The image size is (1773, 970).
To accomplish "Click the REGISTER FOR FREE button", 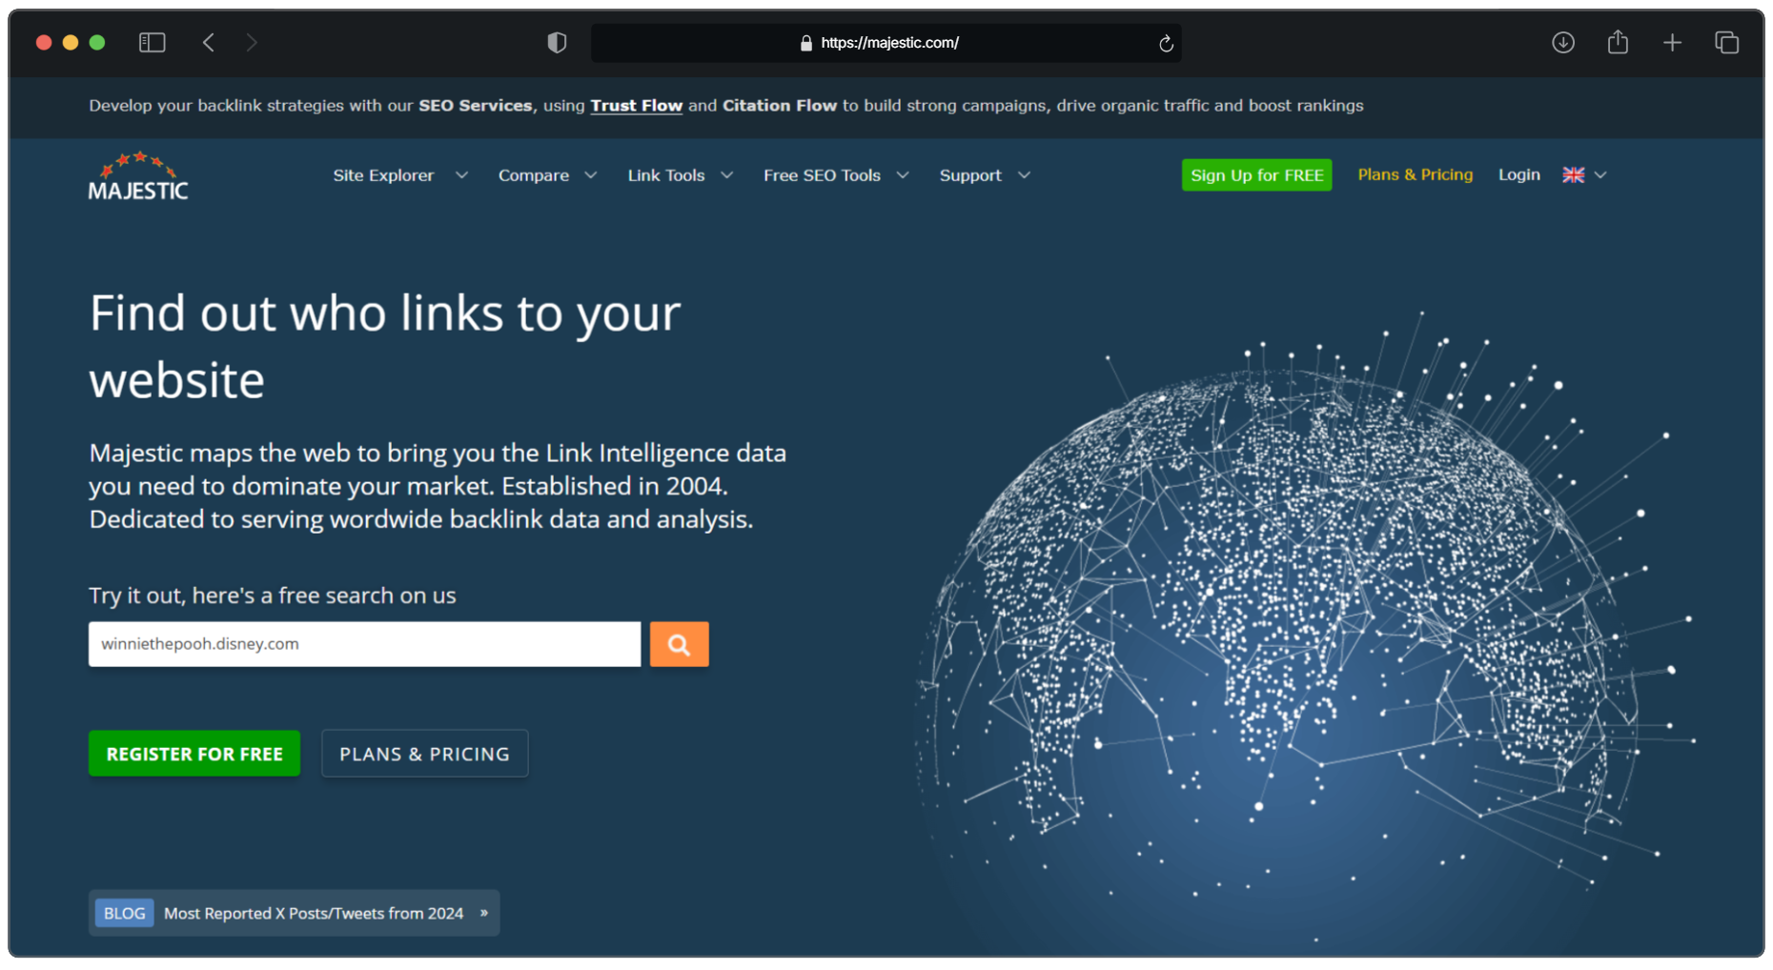I will tap(194, 754).
